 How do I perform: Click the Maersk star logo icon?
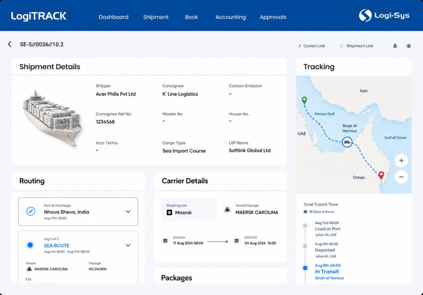(x=169, y=213)
